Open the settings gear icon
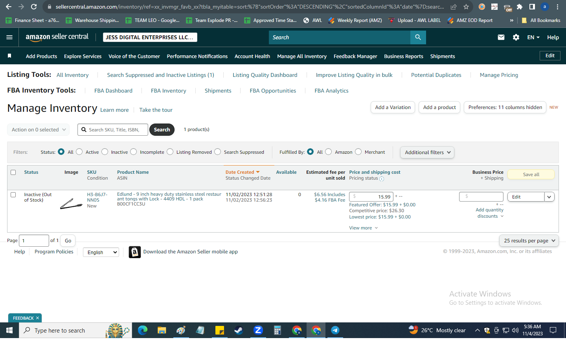566x342 pixels. [516, 37]
